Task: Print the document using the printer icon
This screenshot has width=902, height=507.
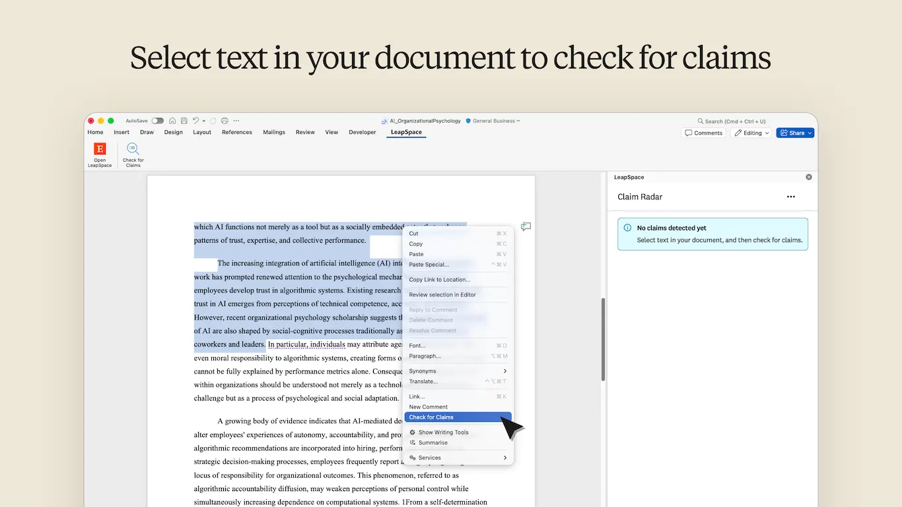Action: pos(225,121)
